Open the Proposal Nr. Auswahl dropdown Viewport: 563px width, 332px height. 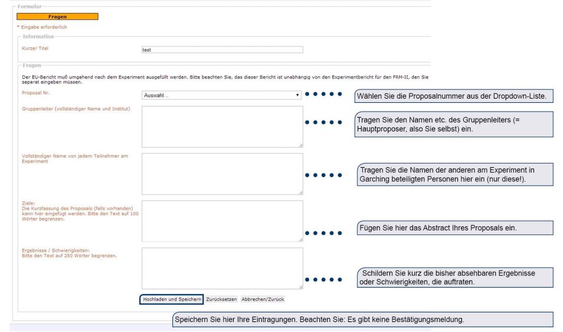(x=221, y=95)
